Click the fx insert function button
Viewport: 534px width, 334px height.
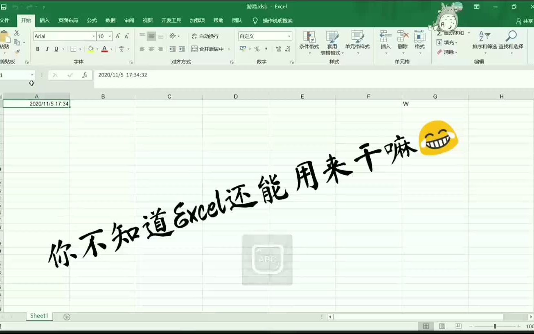coord(85,75)
